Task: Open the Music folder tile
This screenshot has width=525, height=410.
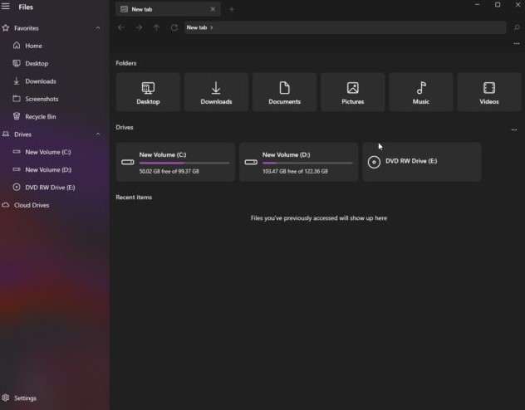Action: tap(420, 92)
